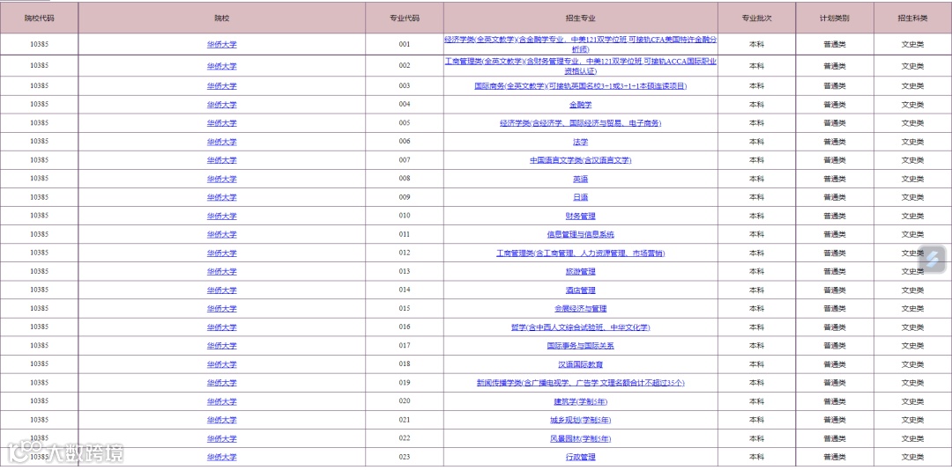The width and height of the screenshot is (952, 470).
Task: Click 文史类 cell in the 金融学 row
Action: coord(912,105)
